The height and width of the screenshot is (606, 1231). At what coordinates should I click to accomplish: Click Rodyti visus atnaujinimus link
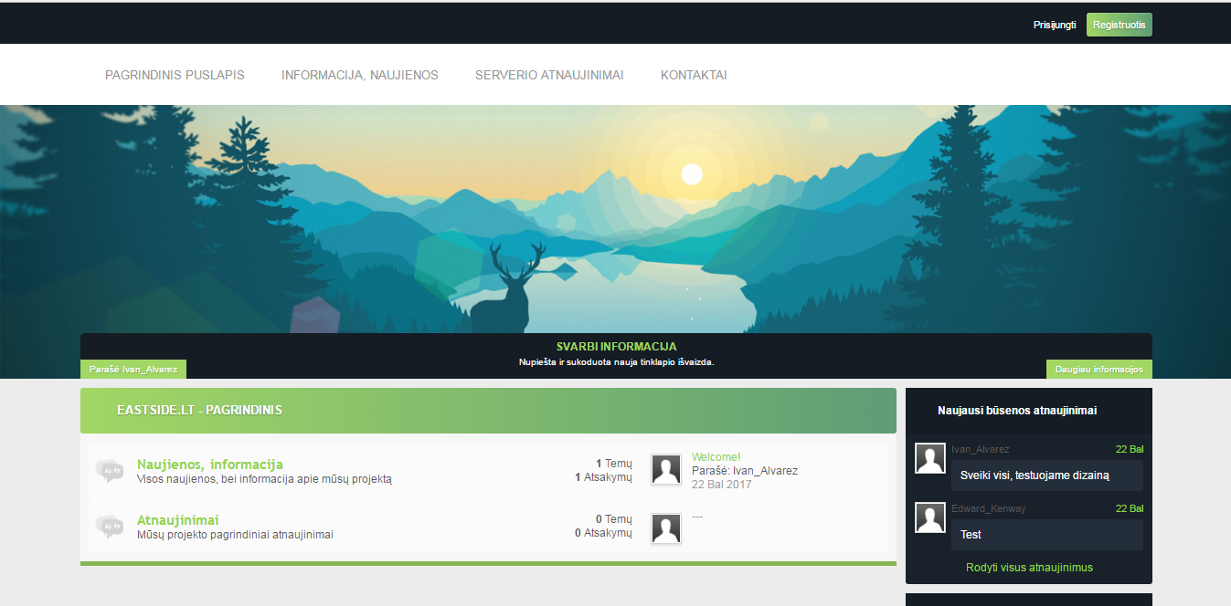(1029, 568)
